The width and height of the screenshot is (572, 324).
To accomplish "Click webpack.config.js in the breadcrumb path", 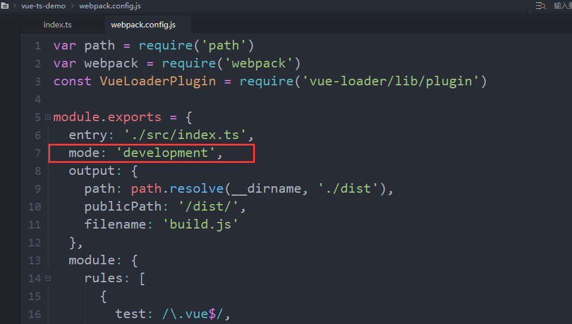I will pyautogui.click(x=109, y=6).
